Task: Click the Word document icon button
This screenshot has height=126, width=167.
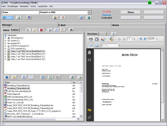Action: click(43, 77)
